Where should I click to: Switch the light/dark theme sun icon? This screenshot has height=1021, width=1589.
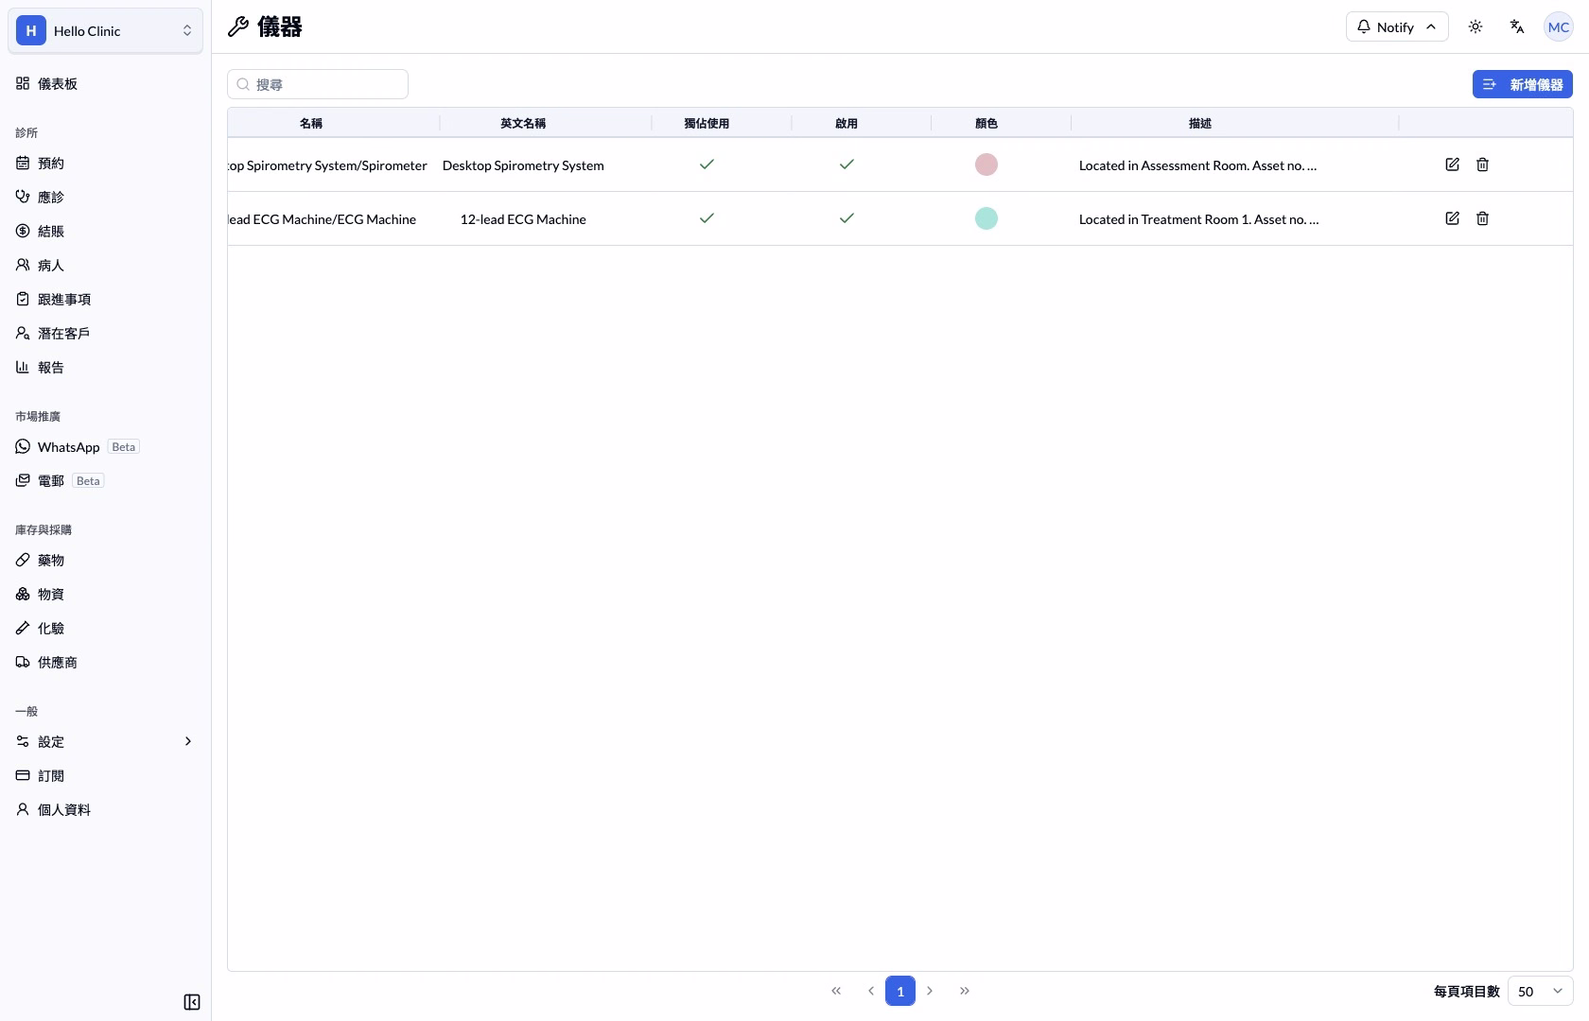pos(1475,26)
